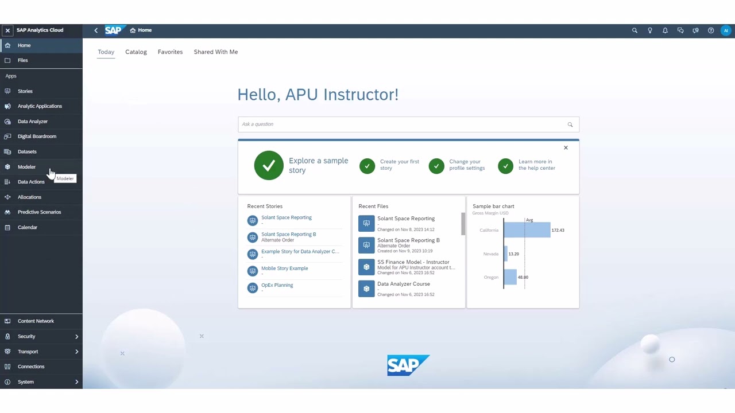Screen dimensions: 735x413
Task: Expand the Security submenu arrow
Action: tap(76, 337)
